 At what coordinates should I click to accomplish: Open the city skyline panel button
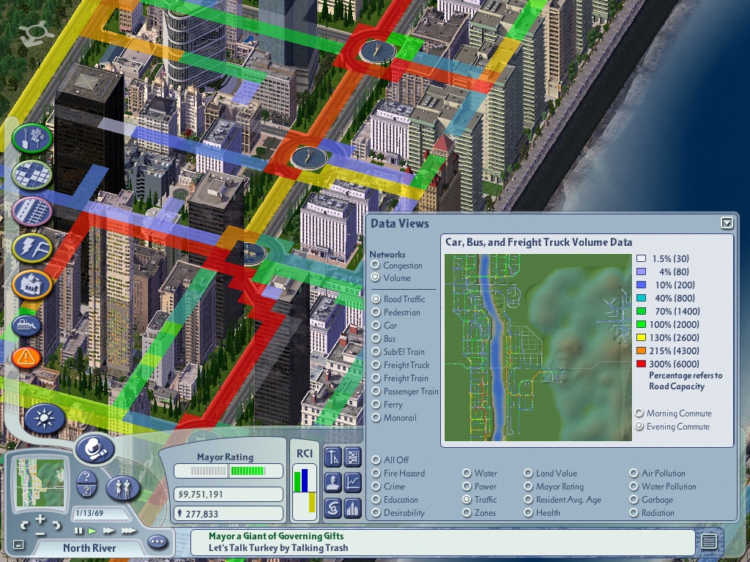click(x=352, y=508)
